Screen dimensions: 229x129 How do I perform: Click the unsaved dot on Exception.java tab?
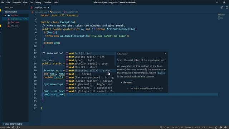(49, 8)
